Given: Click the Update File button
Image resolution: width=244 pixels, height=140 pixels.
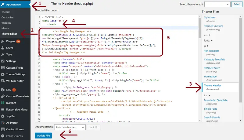Looking at the screenshot, I should click(x=43, y=135).
